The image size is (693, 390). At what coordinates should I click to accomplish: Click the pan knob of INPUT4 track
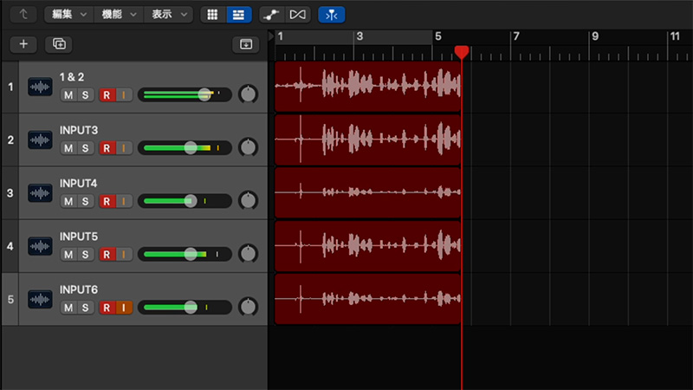click(x=248, y=200)
